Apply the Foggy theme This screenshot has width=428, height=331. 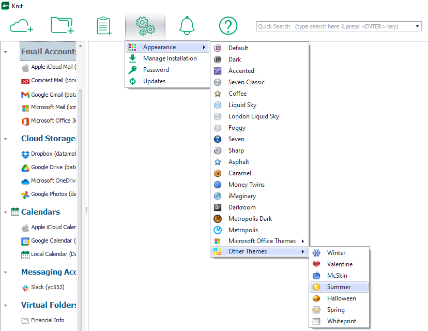point(259,128)
